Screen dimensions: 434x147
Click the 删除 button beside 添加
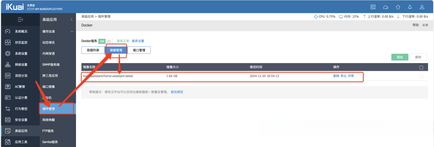(x=418, y=57)
